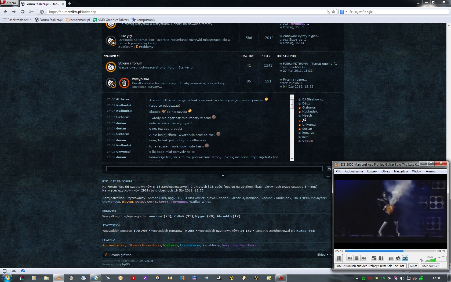Focus the Szukaj w Google search field
This screenshot has width=451, height=282.
[x=398, y=12]
